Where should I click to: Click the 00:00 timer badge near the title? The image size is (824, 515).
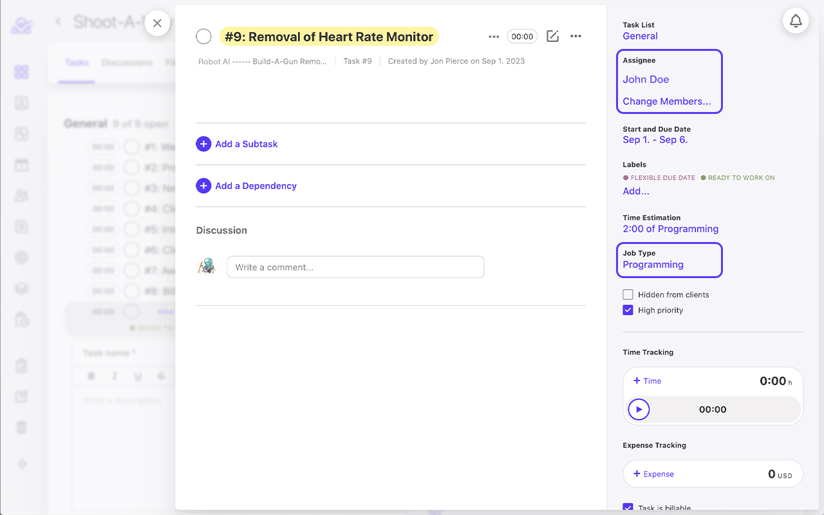[521, 36]
